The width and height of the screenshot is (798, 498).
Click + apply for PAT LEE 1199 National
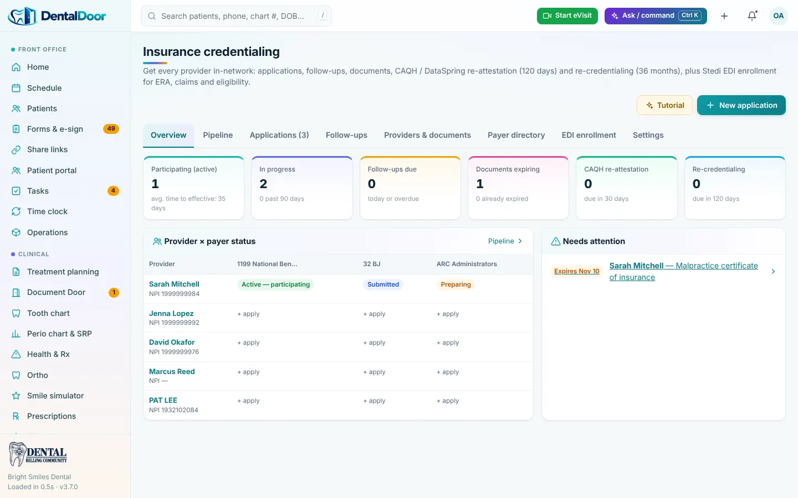tap(248, 401)
